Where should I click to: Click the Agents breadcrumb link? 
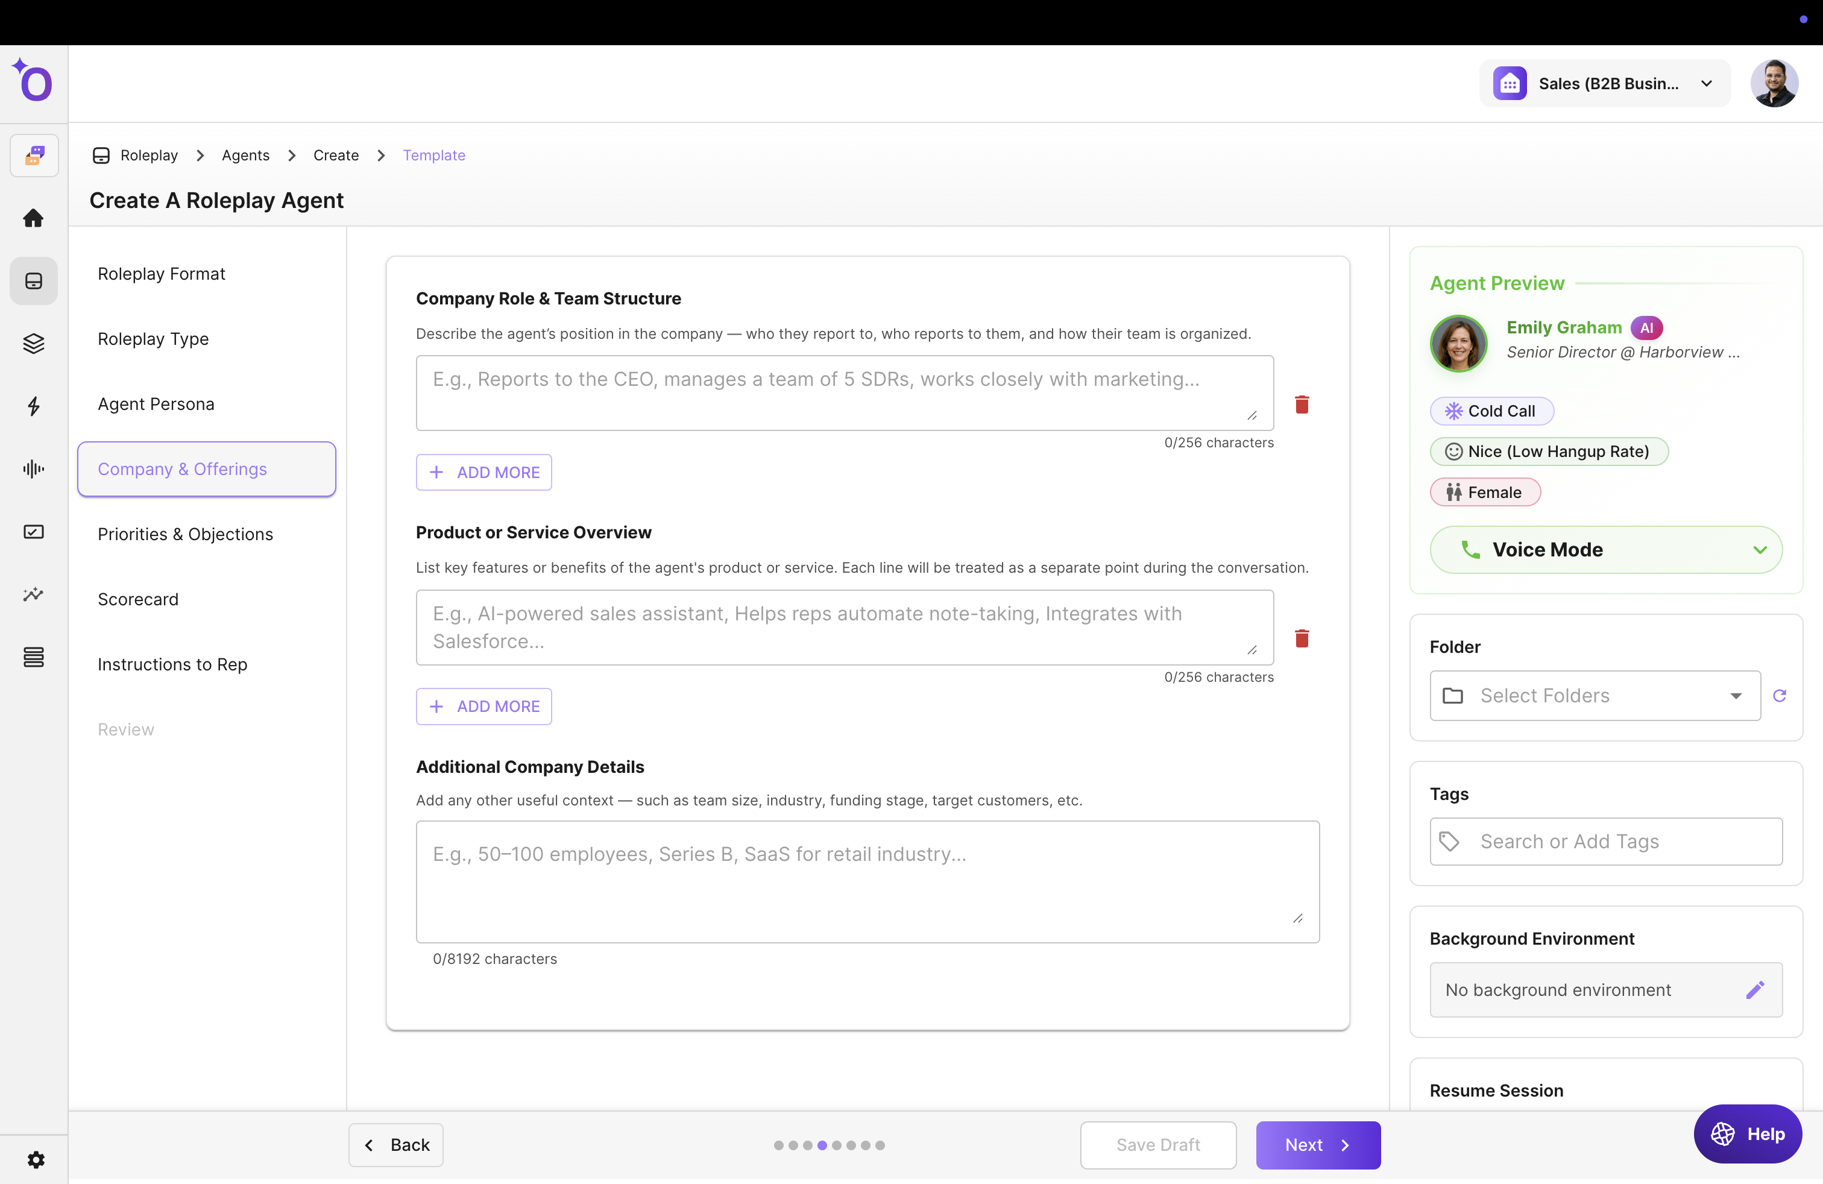[x=245, y=155]
